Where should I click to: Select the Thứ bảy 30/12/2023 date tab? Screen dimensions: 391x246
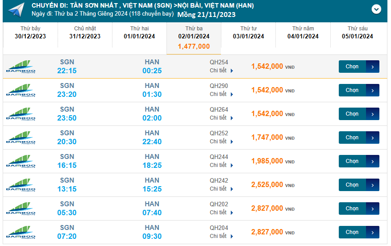point(30,33)
